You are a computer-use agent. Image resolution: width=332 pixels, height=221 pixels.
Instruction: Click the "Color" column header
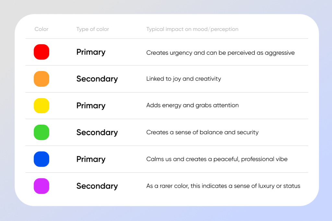[41, 29]
